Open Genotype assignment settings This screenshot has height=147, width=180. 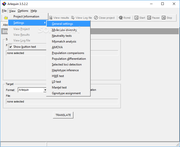[68, 93]
